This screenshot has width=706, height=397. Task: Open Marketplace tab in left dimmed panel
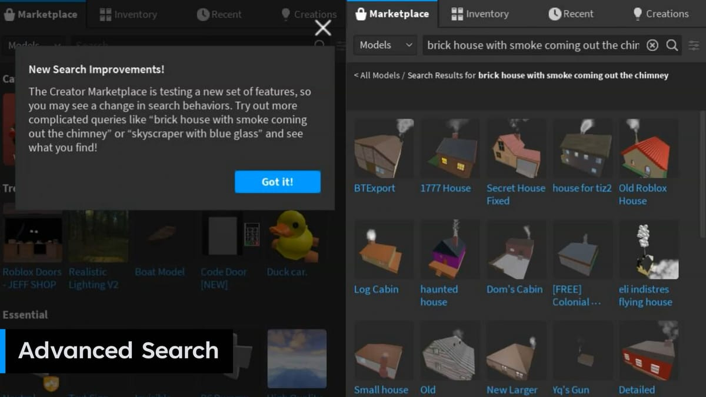click(x=41, y=14)
